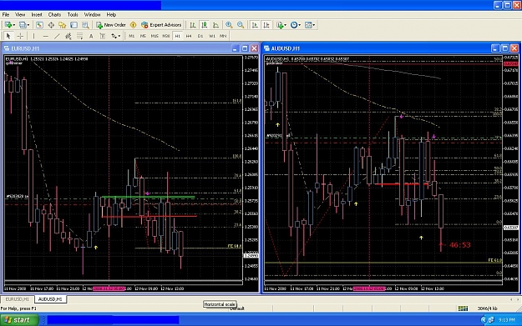Screen dimensions: 522x326
Task: Open the Templates dropdown
Action: pyautogui.click(x=310, y=25)
